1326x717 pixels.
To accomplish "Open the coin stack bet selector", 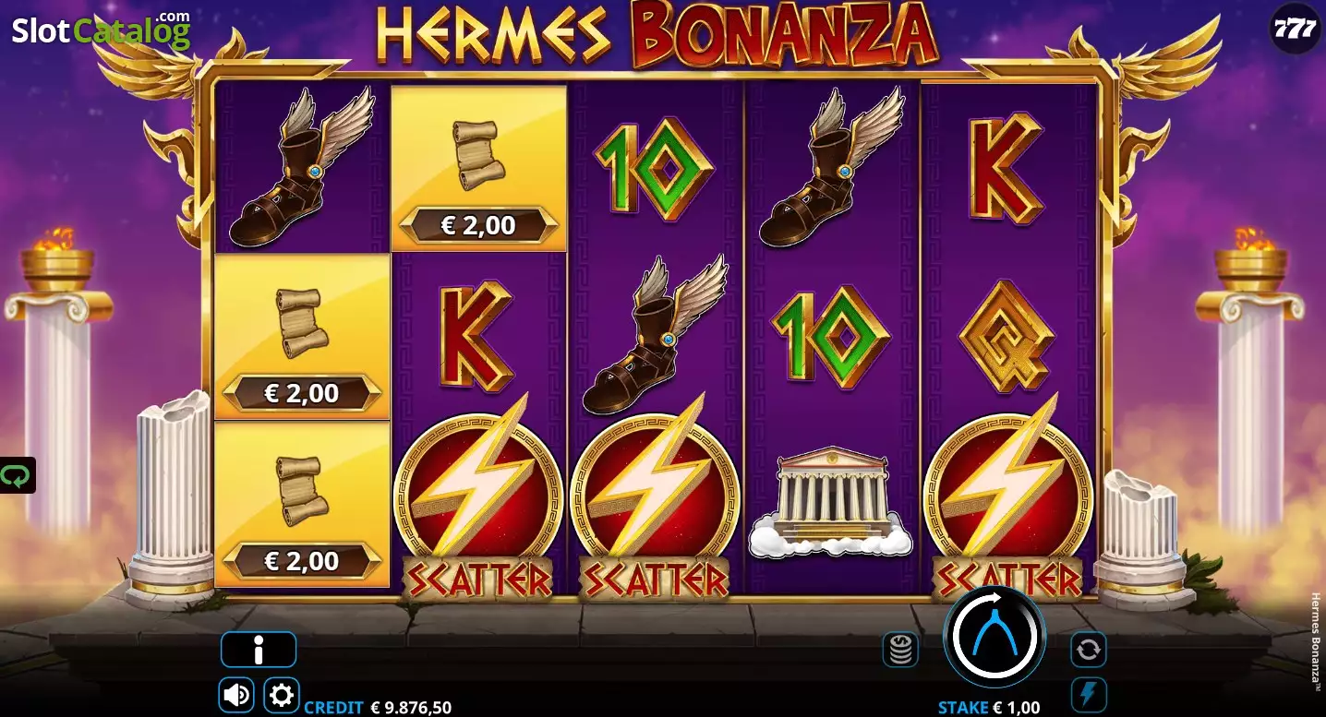I will pos(899,650).
